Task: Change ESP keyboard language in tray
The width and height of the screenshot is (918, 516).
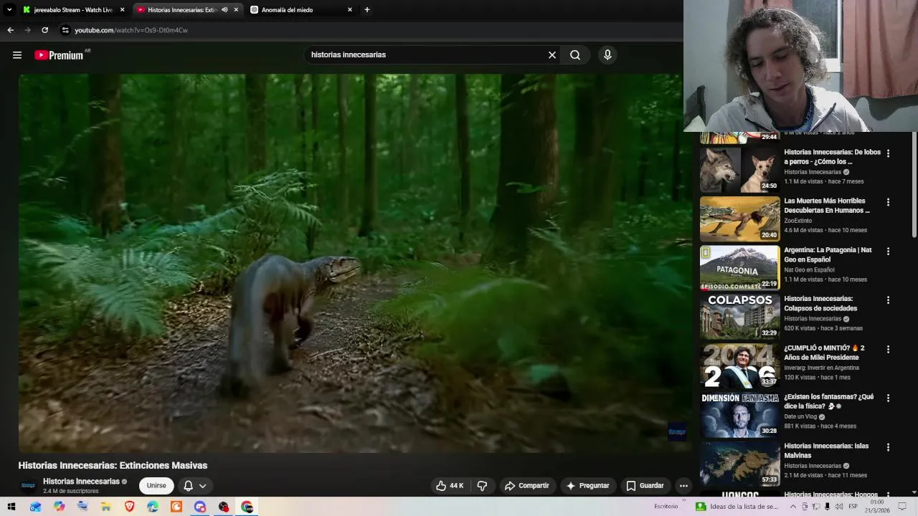Action: click(853, 507)
